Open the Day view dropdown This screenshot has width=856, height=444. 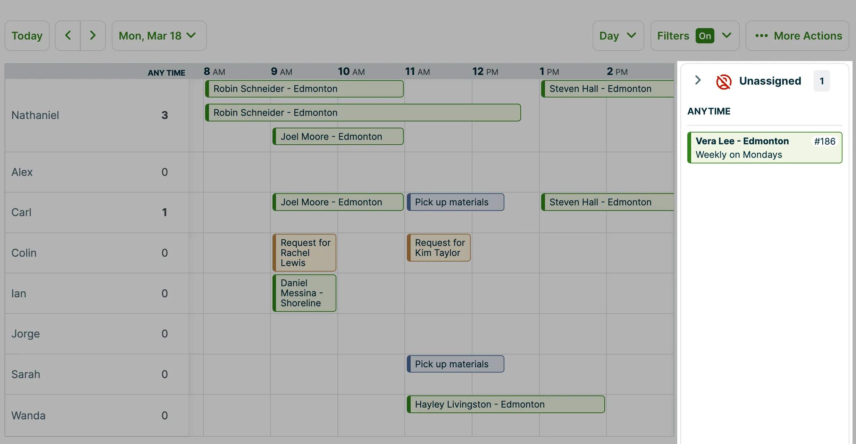[x=618, y=35]
